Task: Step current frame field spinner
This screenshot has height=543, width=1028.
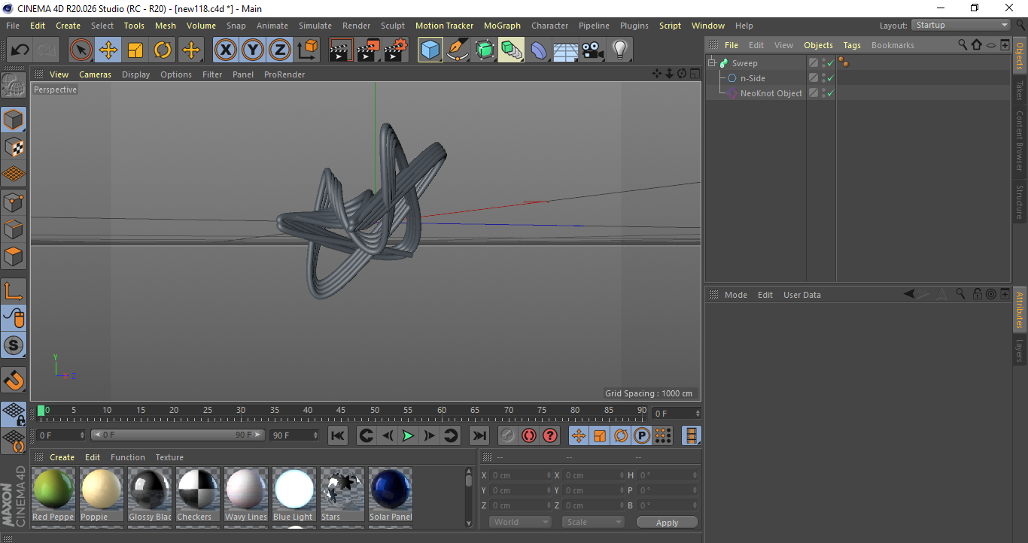Action: 698,414
